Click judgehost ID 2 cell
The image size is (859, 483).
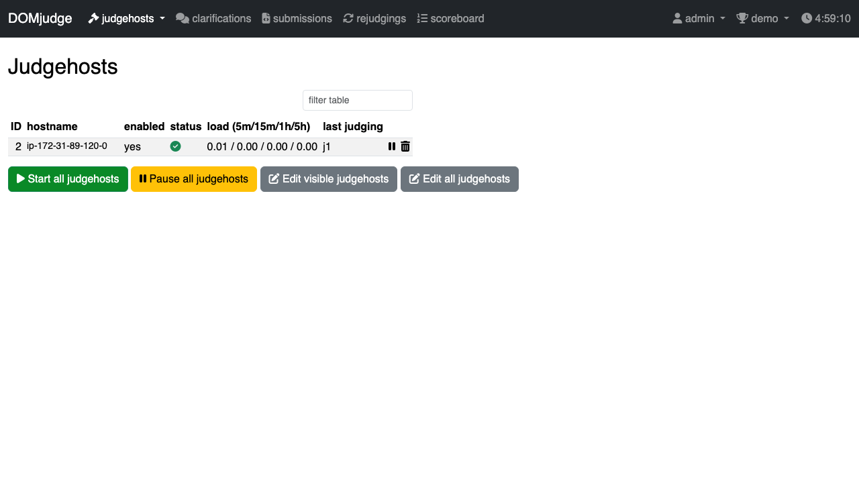pos(18,146)
